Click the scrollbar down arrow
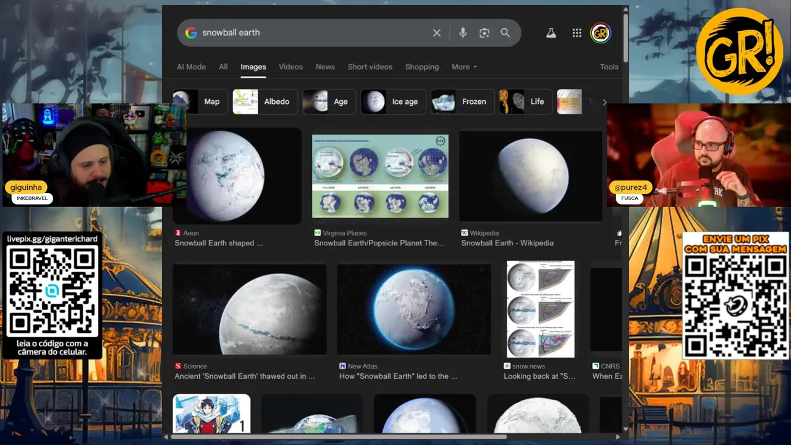Viewport: 791px width, 445px height. coord(625,429)
